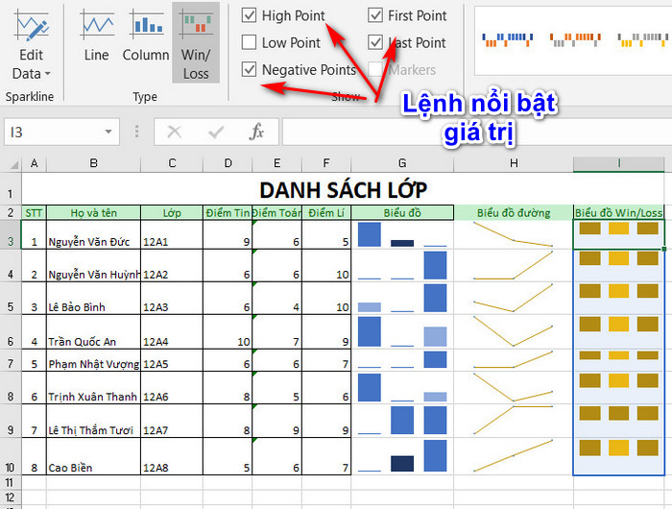Select the Win/Loss sparkline type
The width and height of the screenshot is (672, 509).
pos(196,43)
